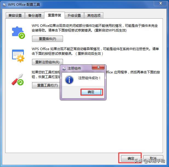
Task: Close the WPS Office 配置工具 window
Action: coord(161,3)
